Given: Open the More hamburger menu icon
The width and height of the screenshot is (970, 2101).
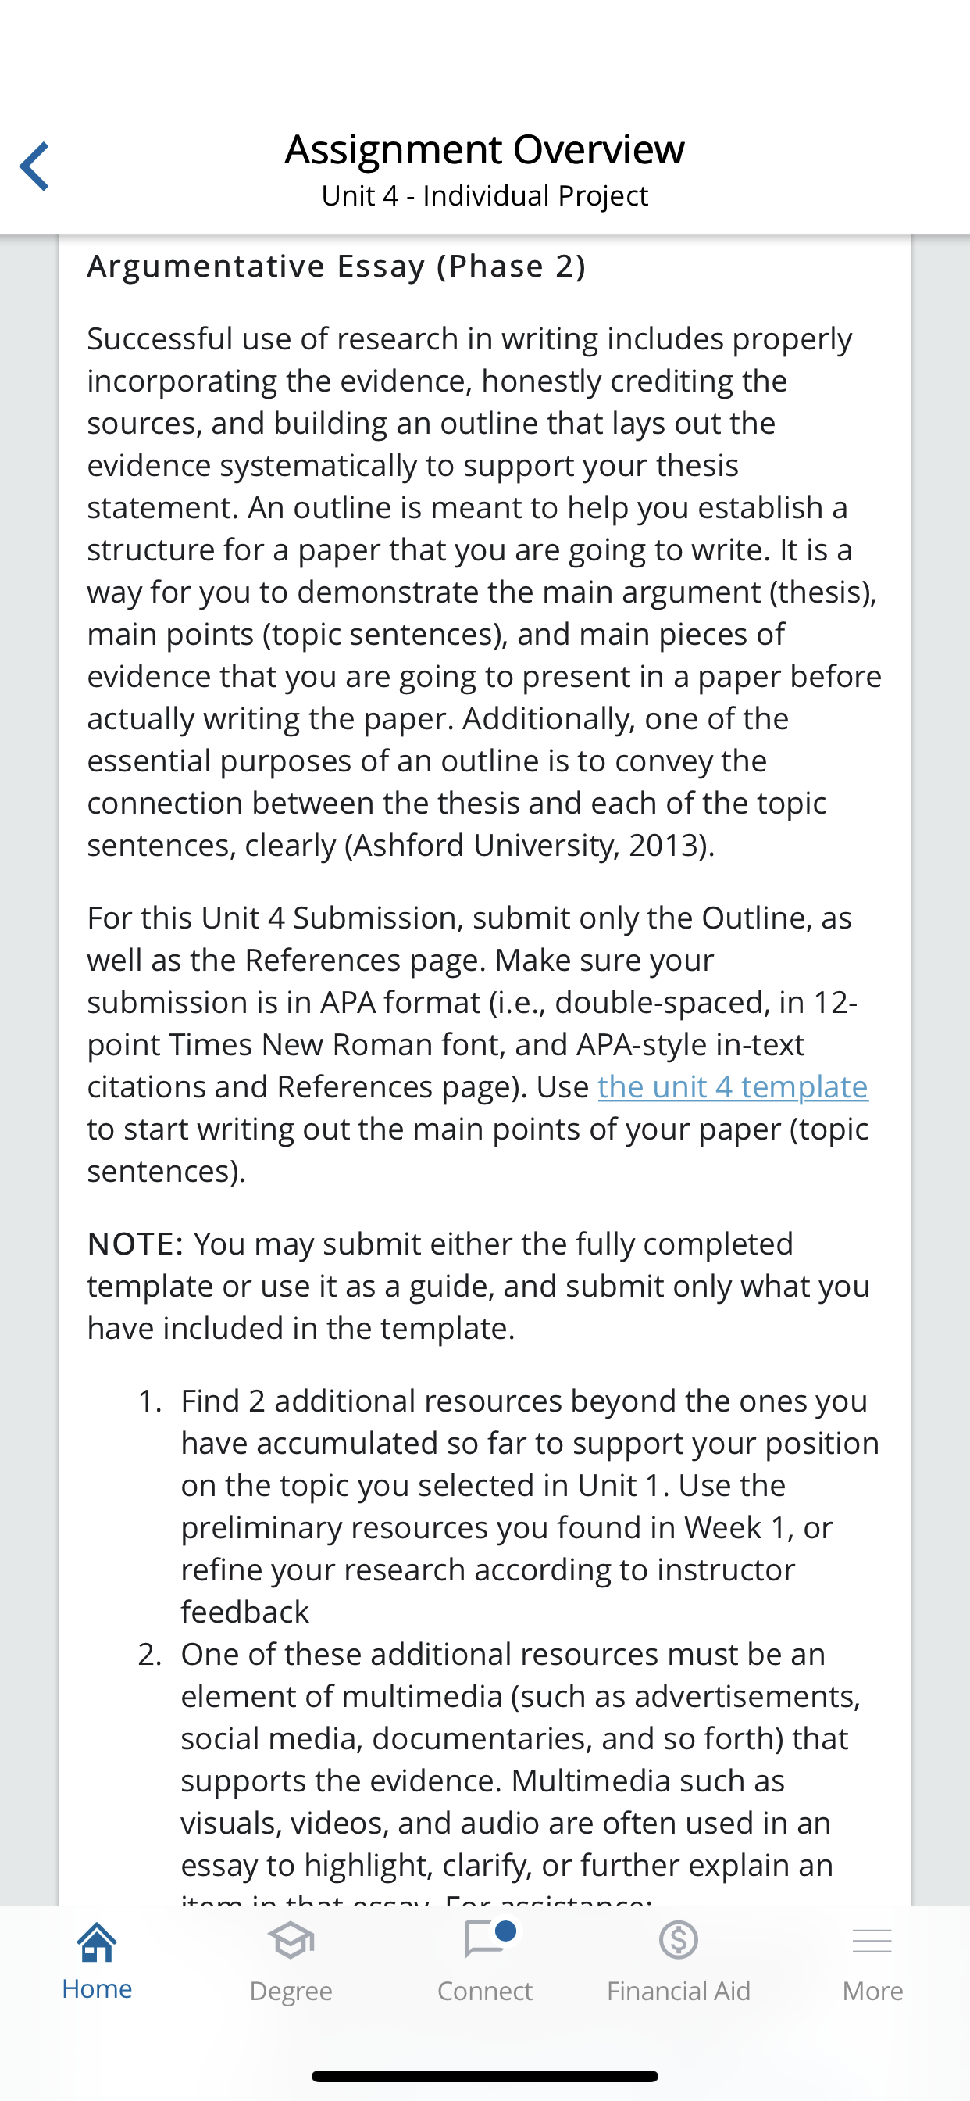Looking at the screenshot, I should pos(872,1941).
